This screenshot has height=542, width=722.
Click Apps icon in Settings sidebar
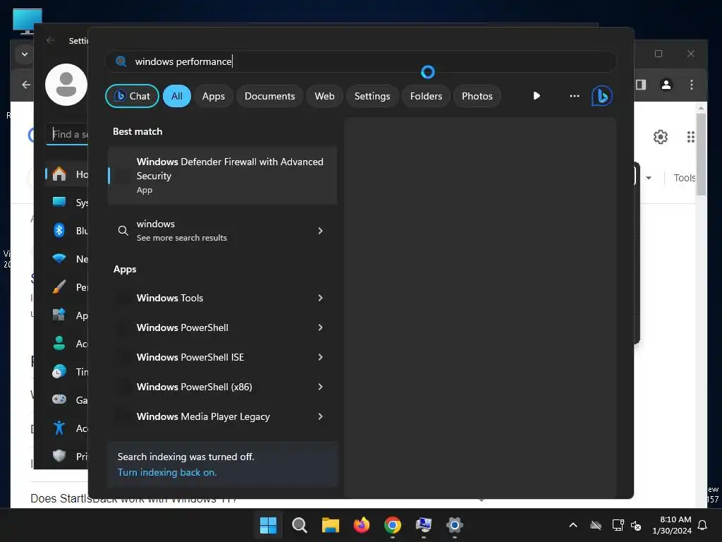(59, 315)
